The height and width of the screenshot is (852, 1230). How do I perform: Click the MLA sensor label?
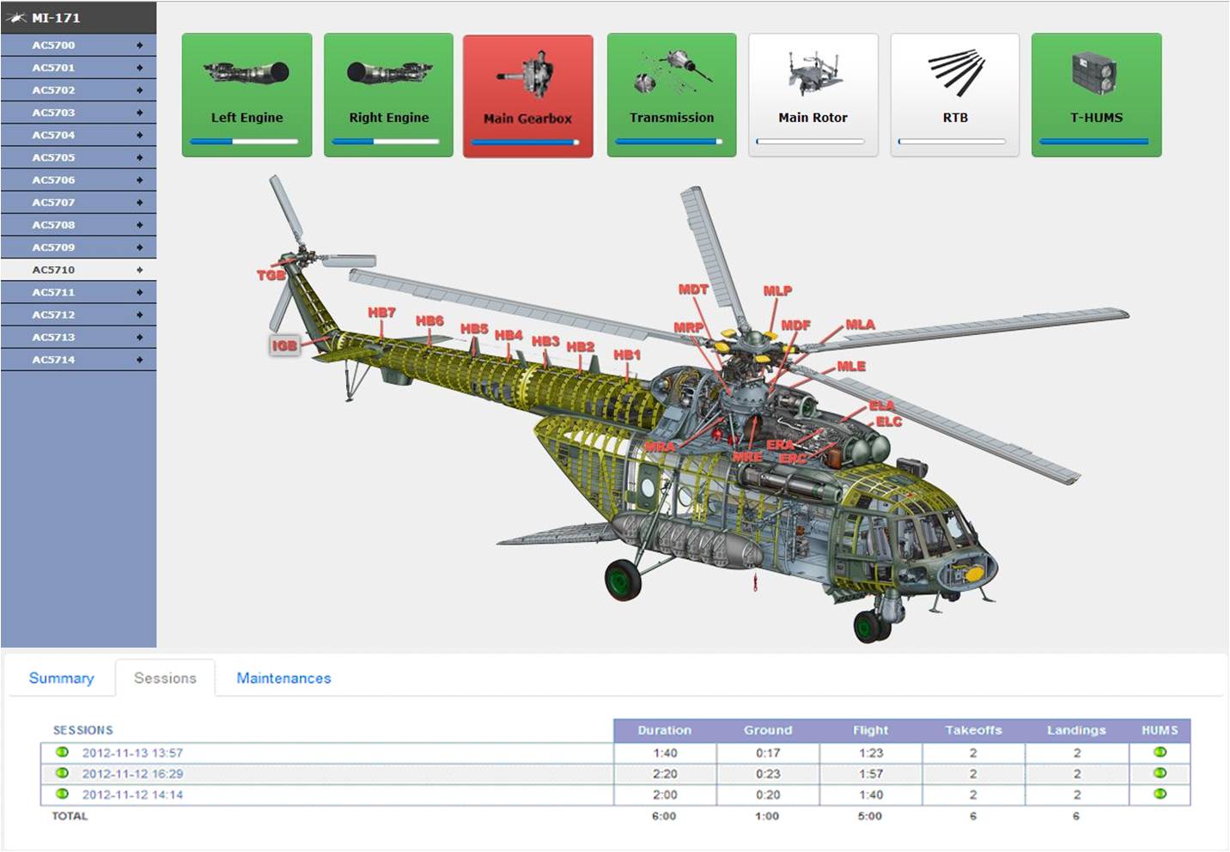pyautogui.click(x=860, y=325)
